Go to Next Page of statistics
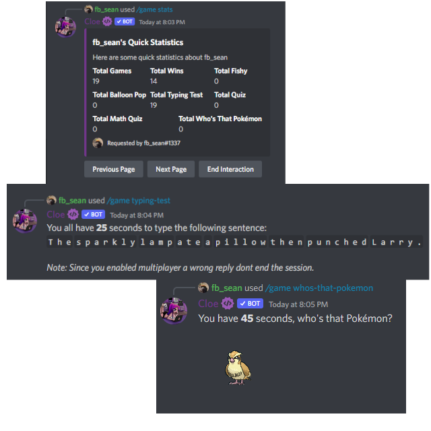Image resolution: width=431 pixels, height=431 pixels. tap(171, 169)
